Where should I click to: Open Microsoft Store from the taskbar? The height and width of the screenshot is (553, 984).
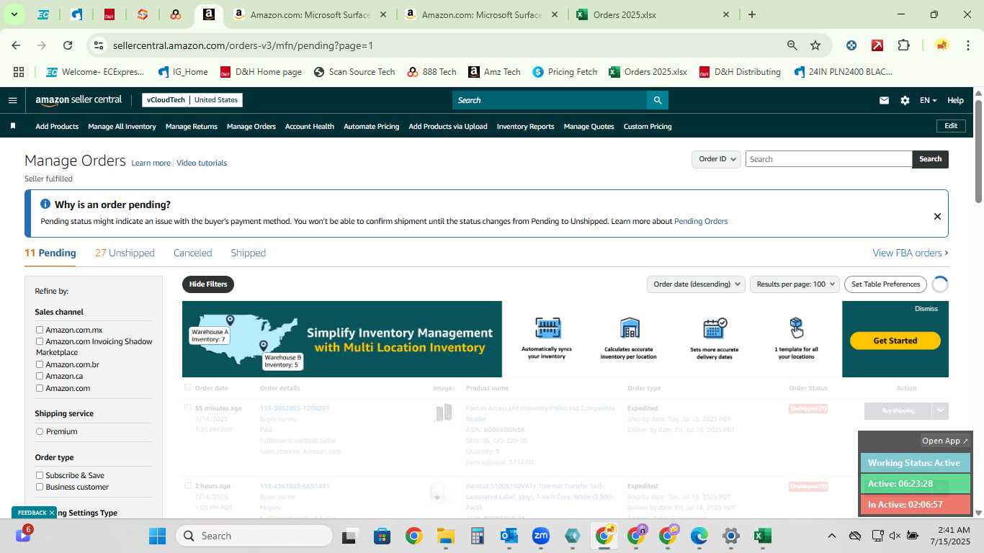pyautogui.click(x=382, y=536)
